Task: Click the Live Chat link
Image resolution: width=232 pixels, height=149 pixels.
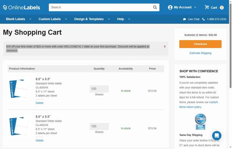Action: 194,19
